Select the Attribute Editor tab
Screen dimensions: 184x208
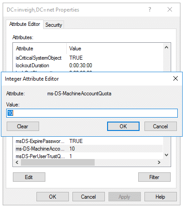click(24, 24)
